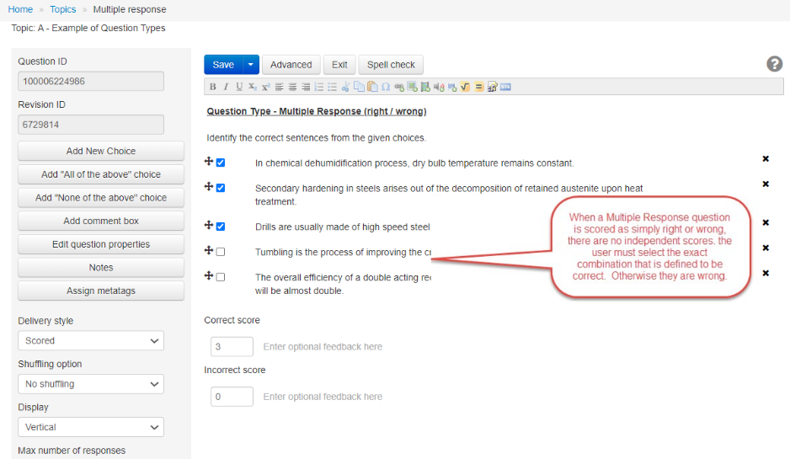Align text left
Viewport: 790px width, 459px height.
(x=279, y=87)
